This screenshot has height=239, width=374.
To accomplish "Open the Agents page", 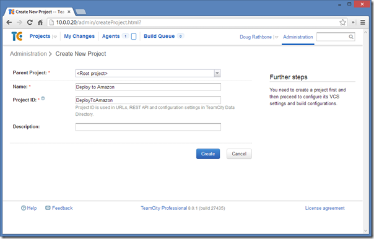I will pos(111,36).
